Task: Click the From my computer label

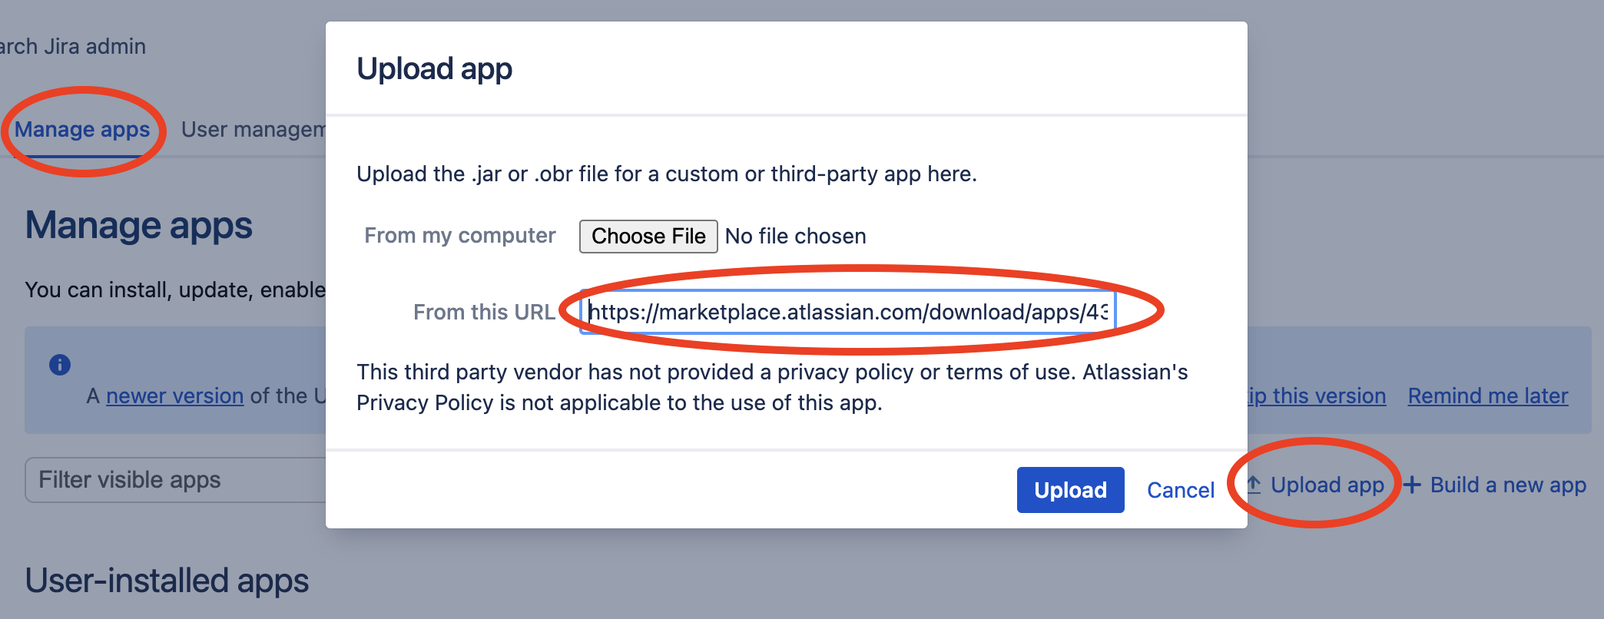Action: tap(459, 235)
